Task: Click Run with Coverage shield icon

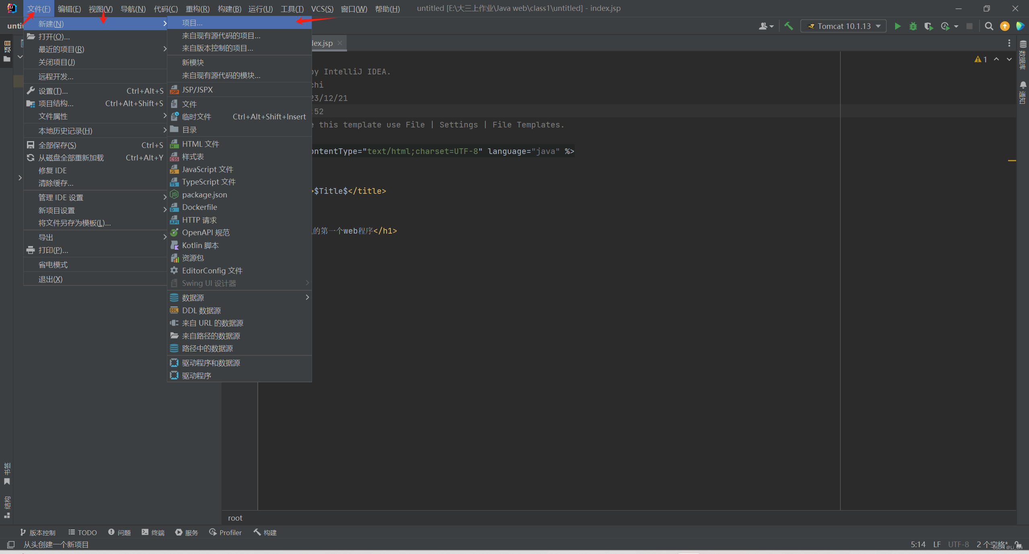Action: tap(928, 26)
